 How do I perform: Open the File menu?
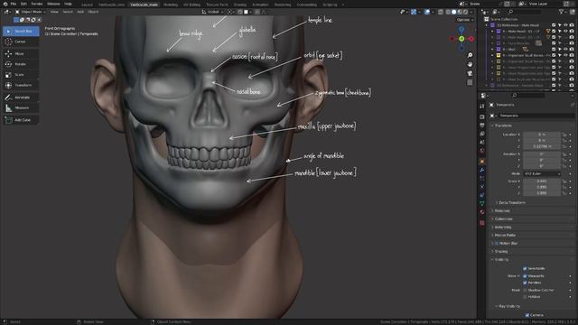pos(14,4)
